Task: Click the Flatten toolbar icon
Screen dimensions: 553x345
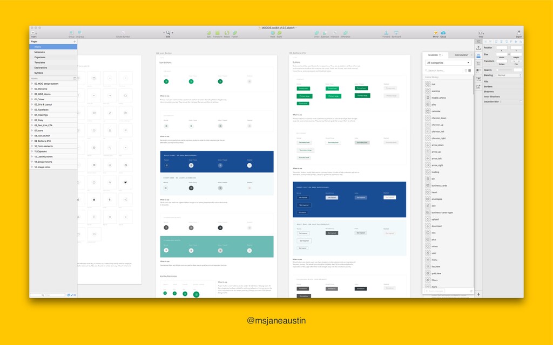Action: tap(235, 33)
